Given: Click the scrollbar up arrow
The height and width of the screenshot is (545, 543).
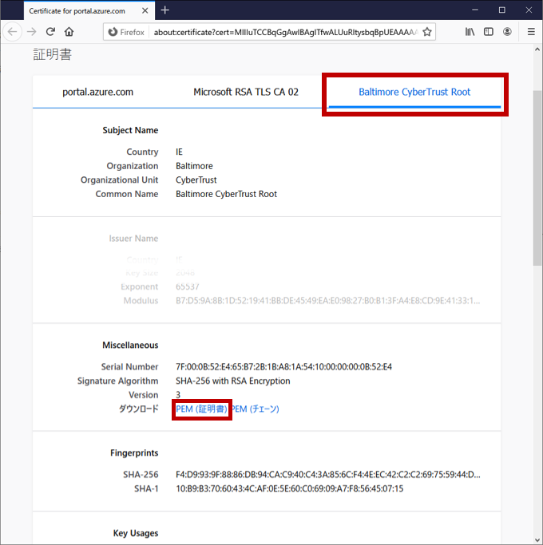Looking at the screenshot, I should coord(537,49).
